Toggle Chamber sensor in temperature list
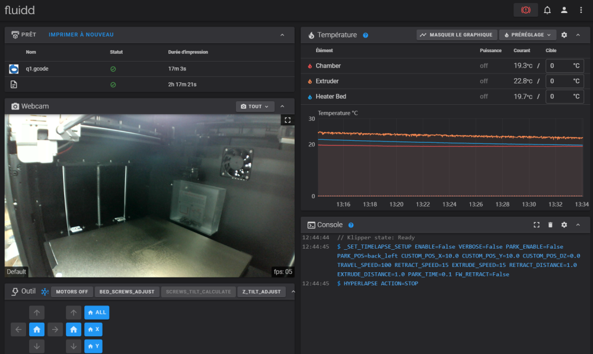Viewport: 593px width, 354px height. (328, 66)
